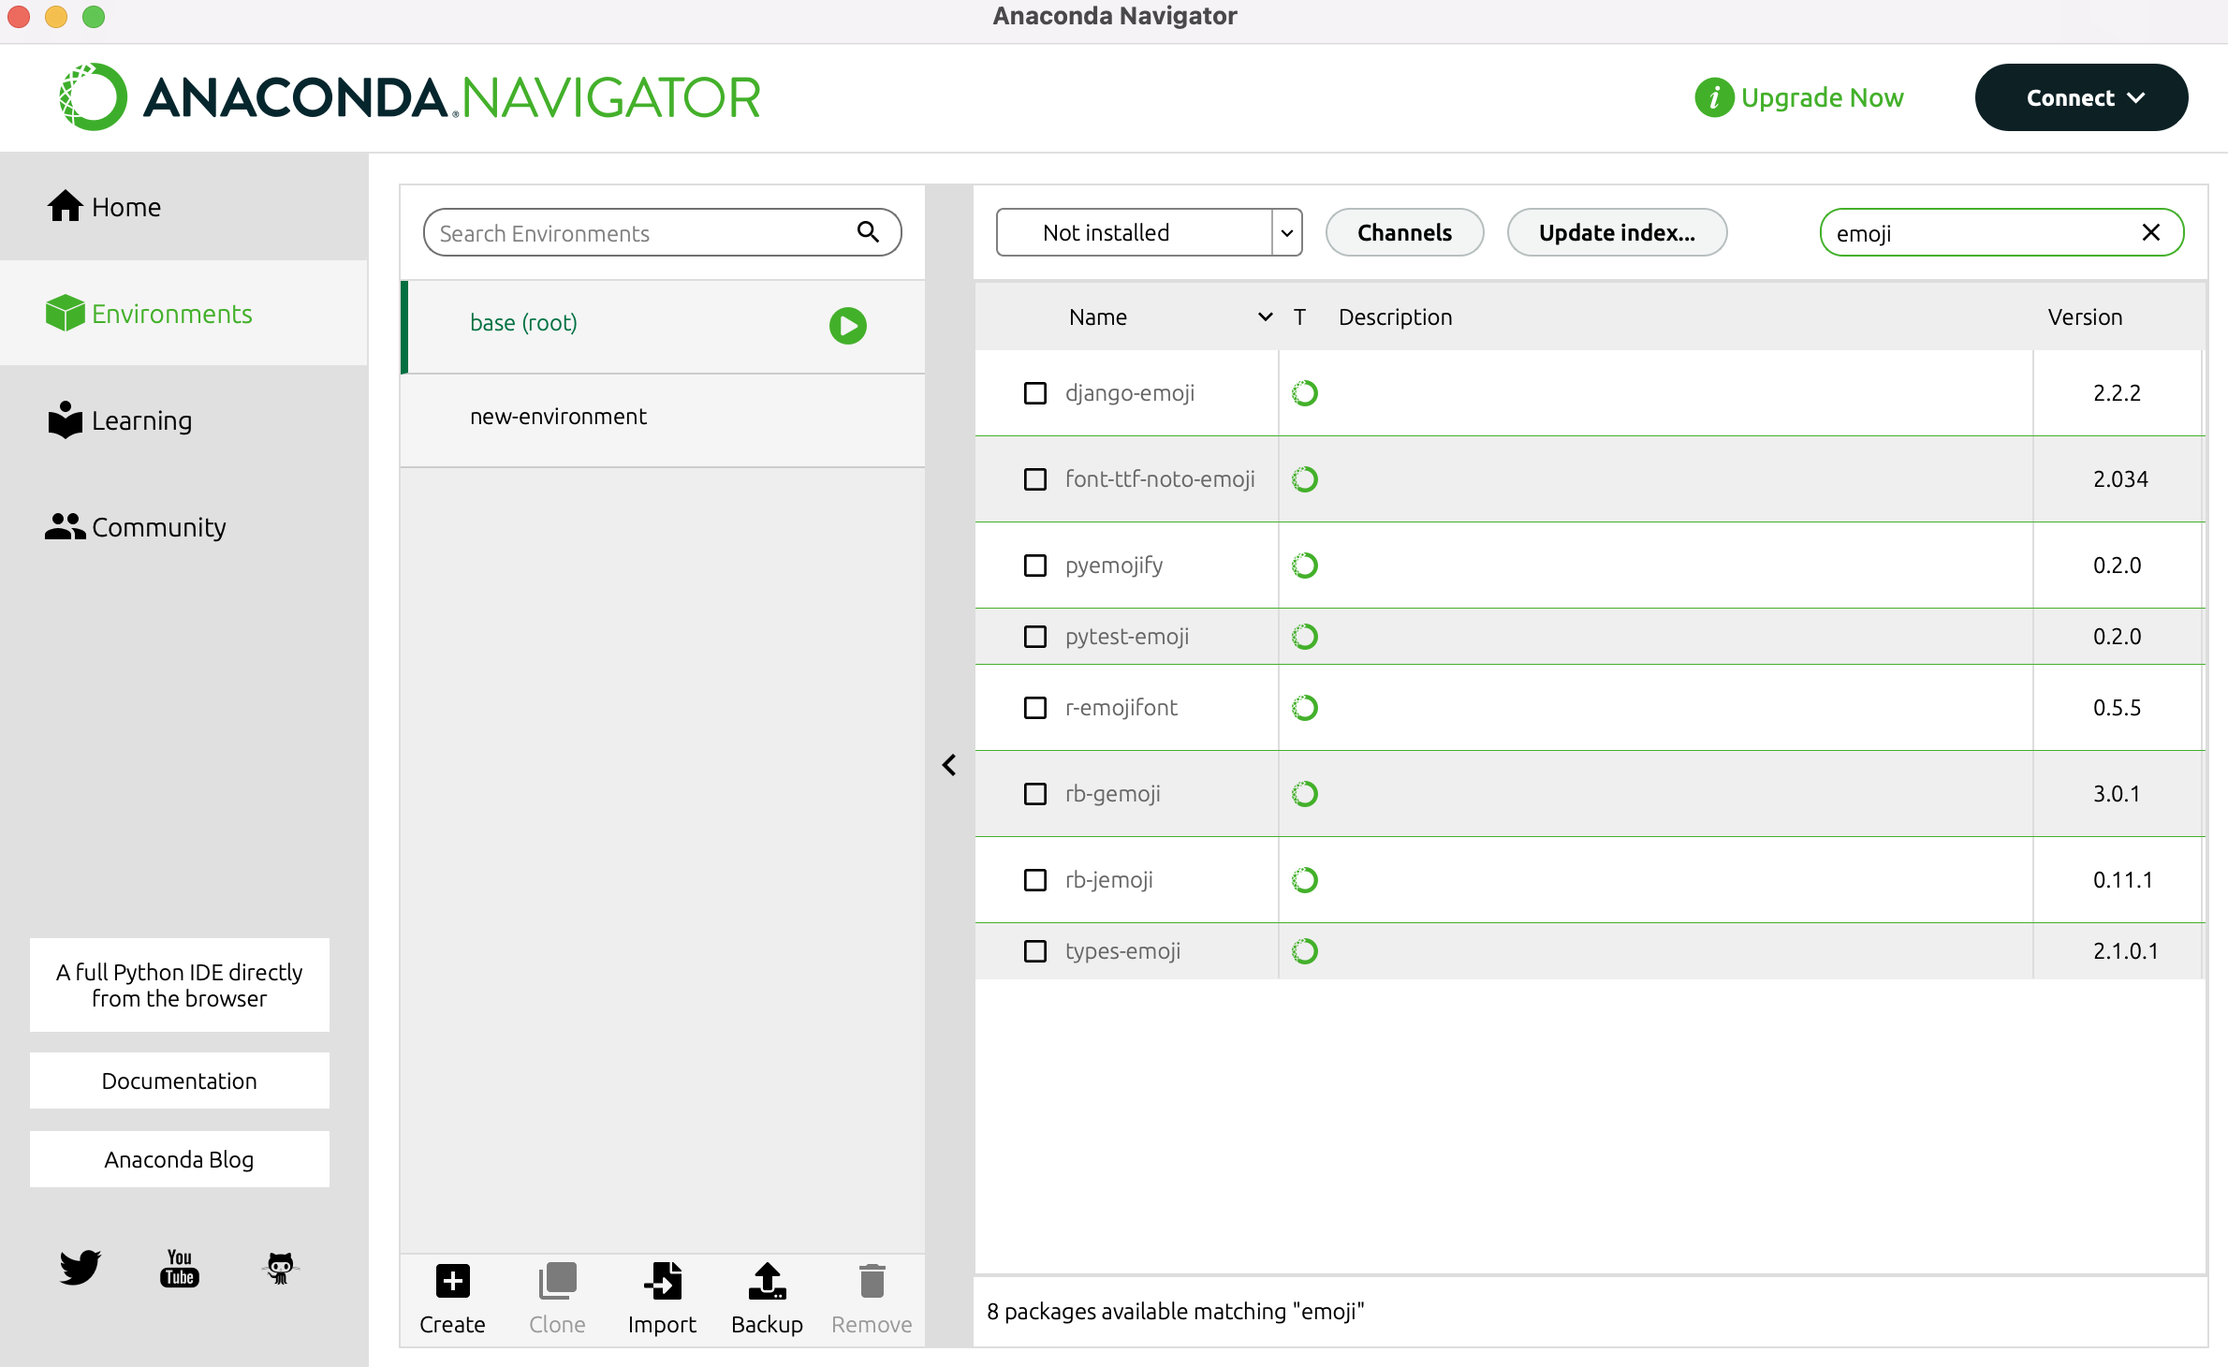Click the T type column header
The image size is (2228, 1367).
point(1299,317)
